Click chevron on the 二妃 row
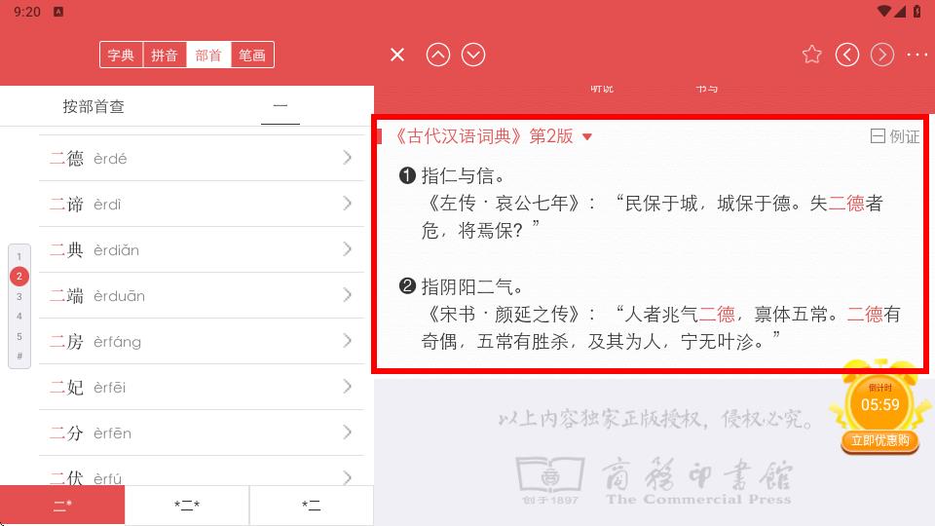 348,387
